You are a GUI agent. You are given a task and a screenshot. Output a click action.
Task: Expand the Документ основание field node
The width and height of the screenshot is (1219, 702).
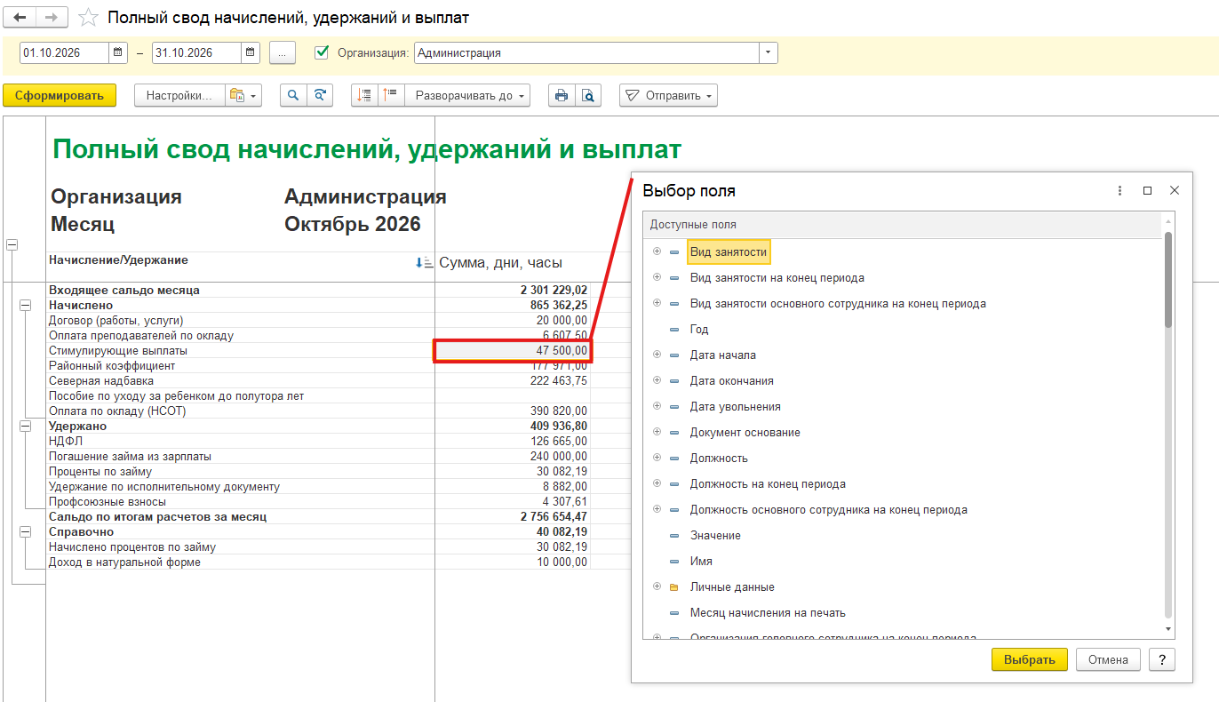pos(657,432)
